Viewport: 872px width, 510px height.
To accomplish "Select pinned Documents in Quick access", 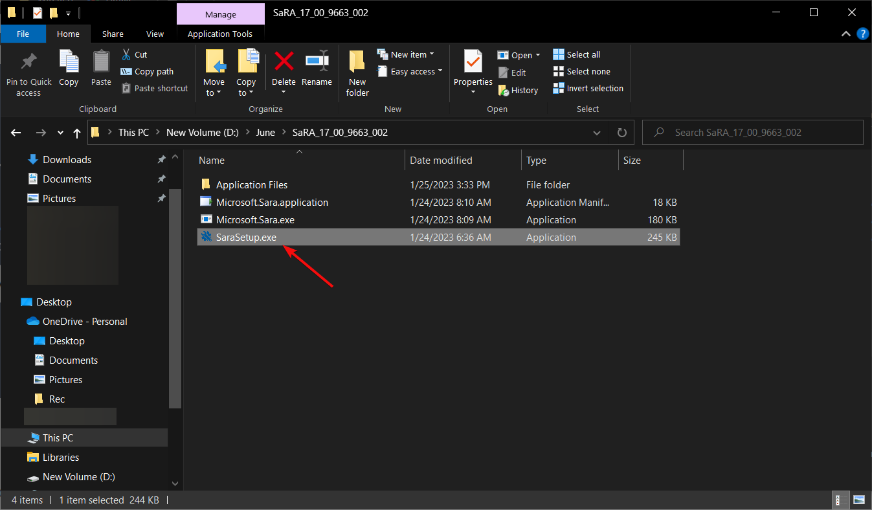I will click(67, 179).
